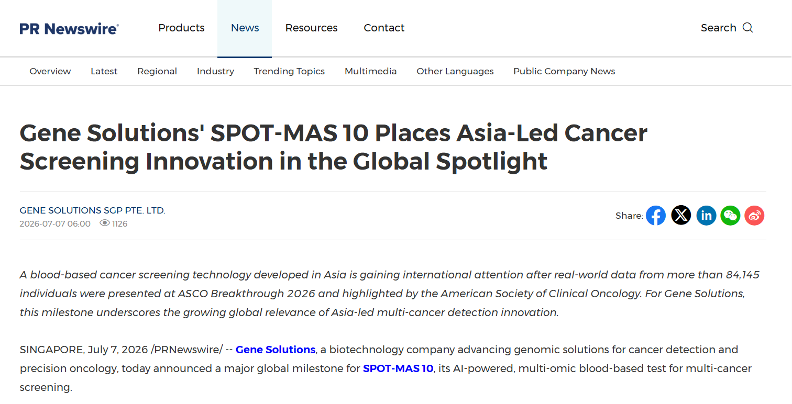Click the SINGAPORE, July 7, 2026 dateline
The width and height of the screenshot is (792, 404).
[84, 350]
